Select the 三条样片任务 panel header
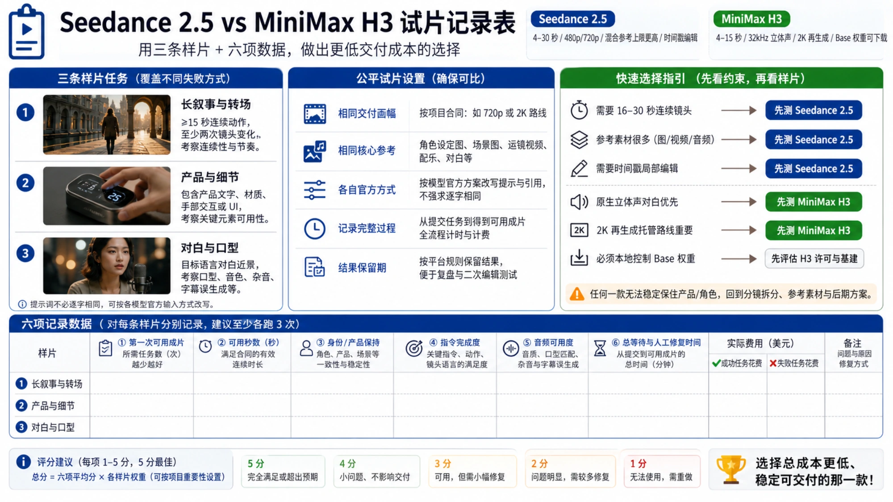Image resolution: width=893 pixels, height=502 pixels. click(146, 79)
